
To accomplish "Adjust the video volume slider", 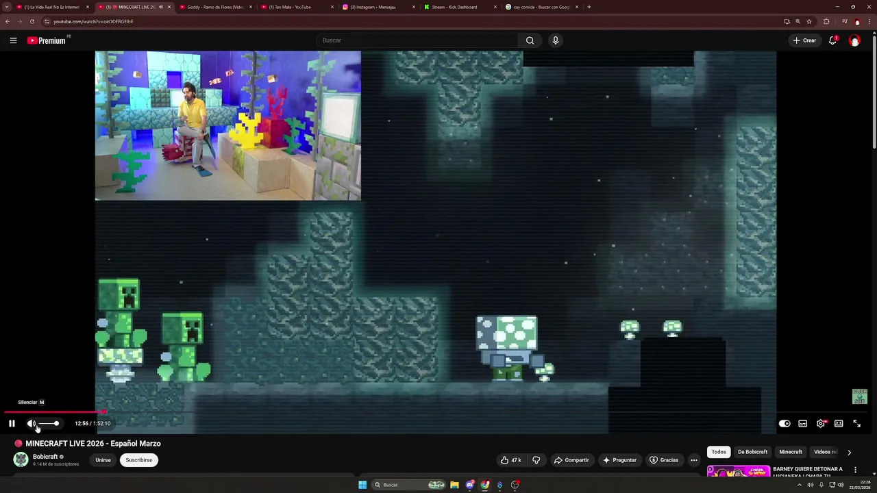I will pos(48,423).
